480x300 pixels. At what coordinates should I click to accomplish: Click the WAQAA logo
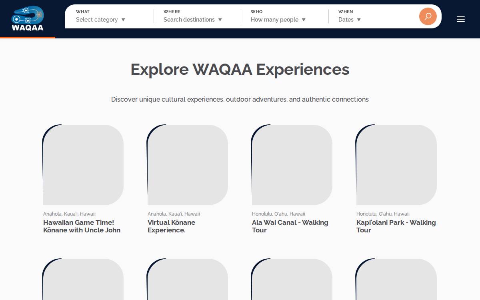pyautogui.click(x=28, y=18)
